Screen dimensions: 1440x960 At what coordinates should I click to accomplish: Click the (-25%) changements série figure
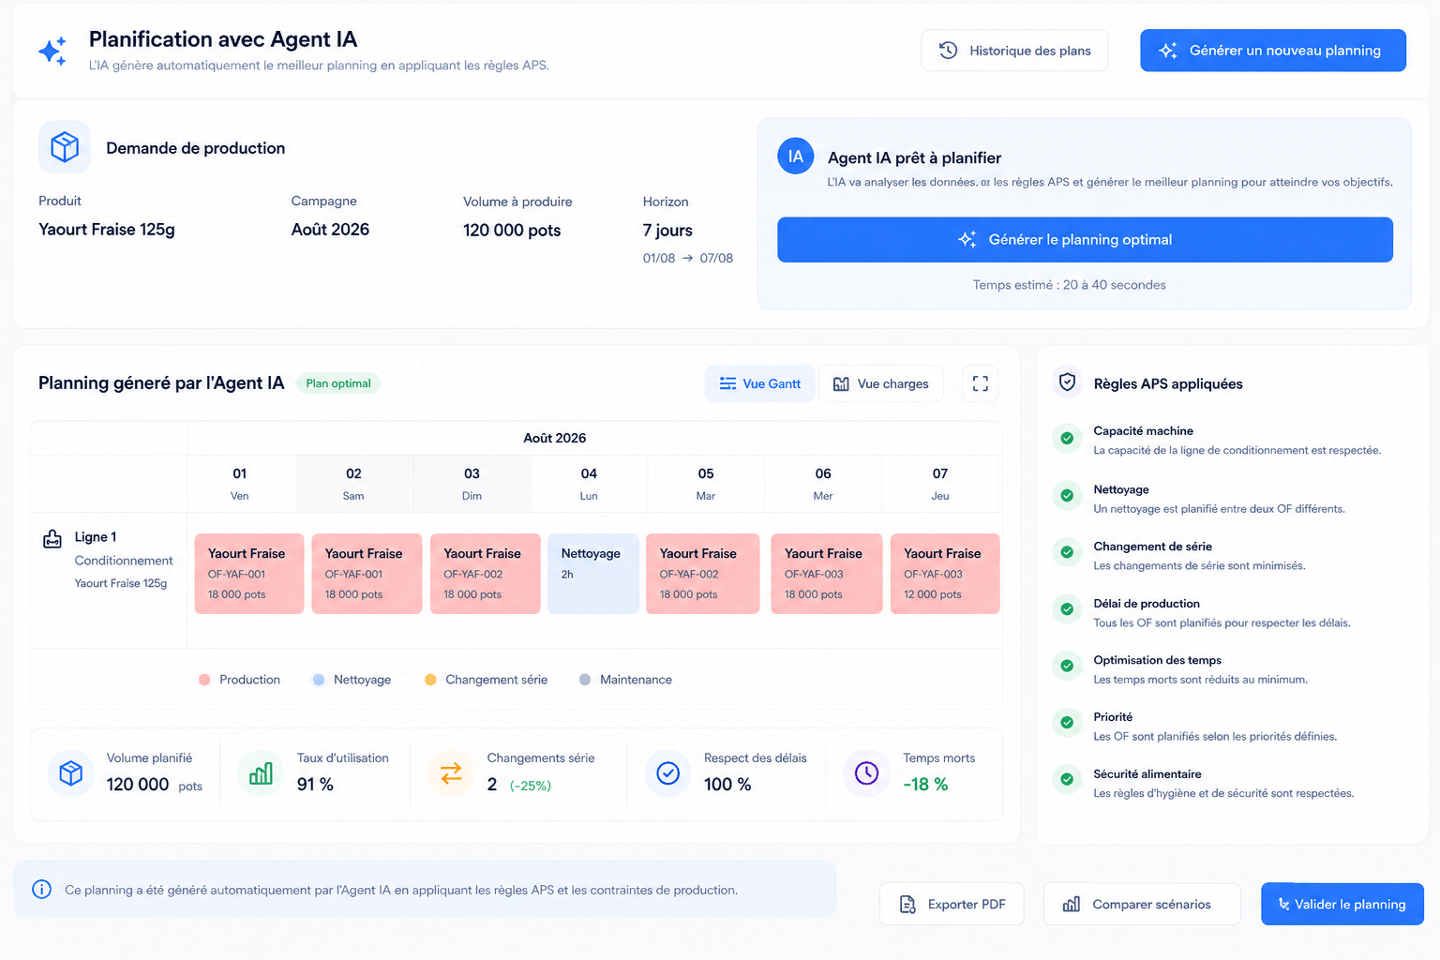[531, 786]
